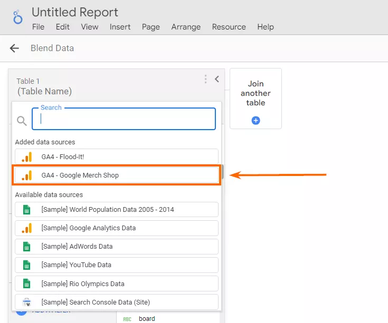The image size is (388, 323).
Task: Click the Search Console icon in the list
Action: 27,302
